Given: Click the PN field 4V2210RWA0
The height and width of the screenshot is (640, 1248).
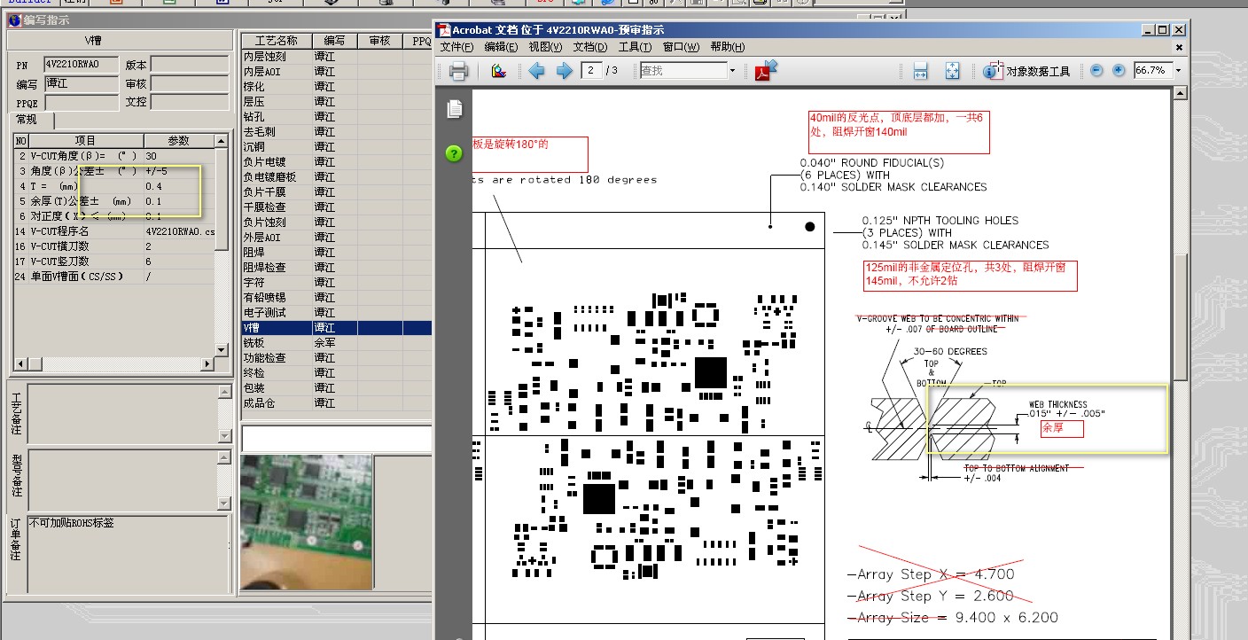Looking at the screenshot, I should pos(80,65).
